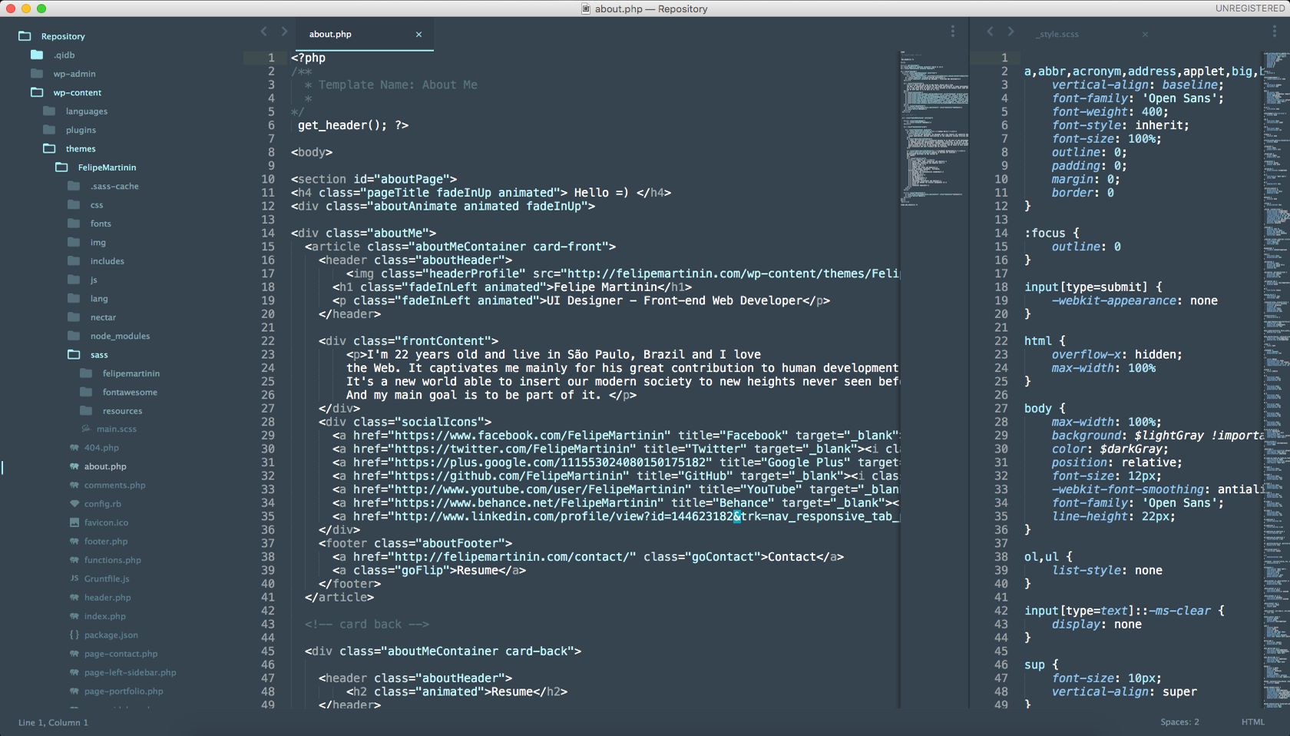The image size is (1290, 736).
Task: Change syntax via HTML status item
Action: click(x=1252, y=722)
